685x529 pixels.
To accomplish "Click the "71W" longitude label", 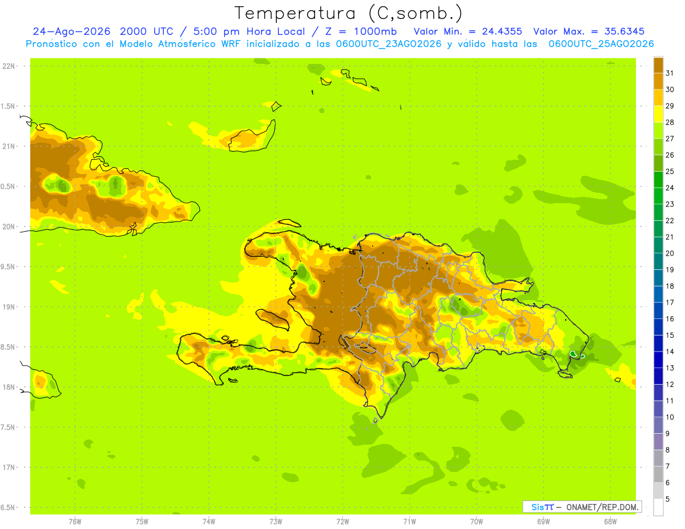I will coord(409,522).
